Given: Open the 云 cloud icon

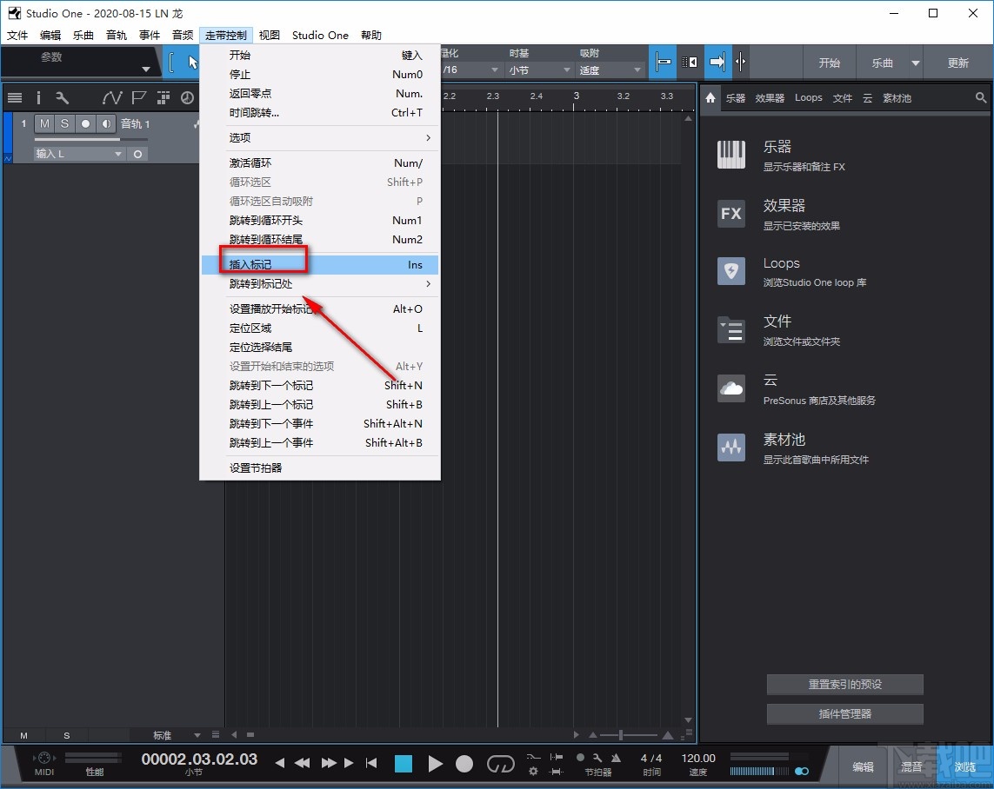Looking at the screenshot, I should pos(730,388).
